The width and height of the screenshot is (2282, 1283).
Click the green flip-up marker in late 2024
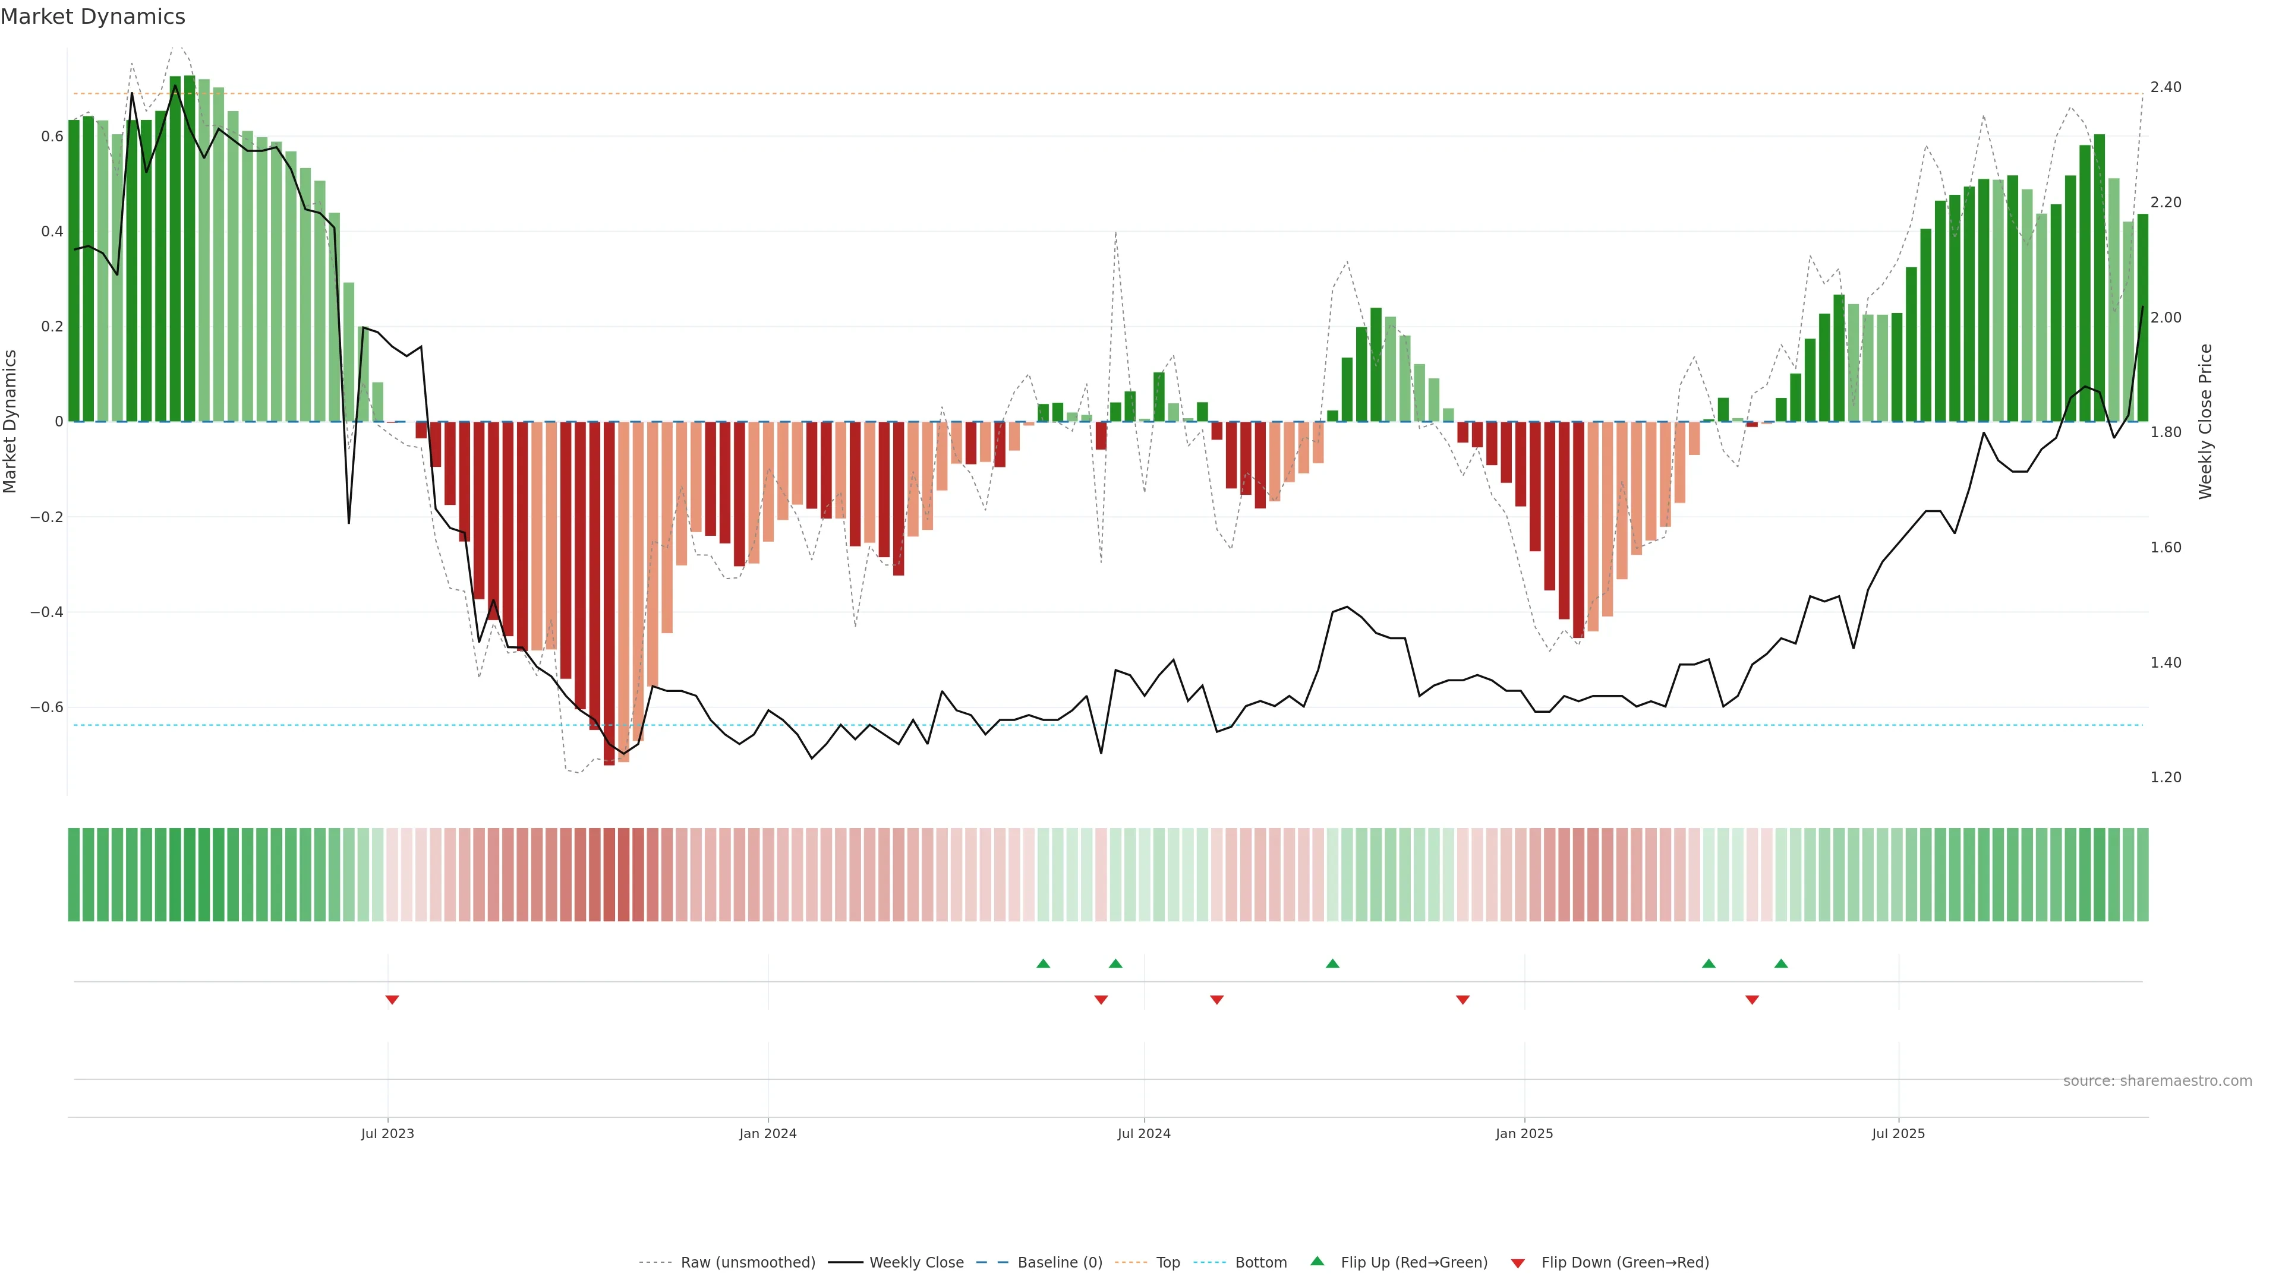(x=1332, y=963)
